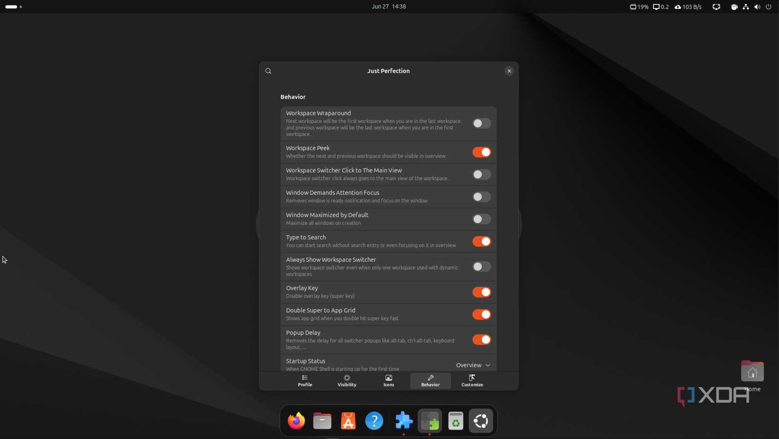Viewport: 779px width, 439px height.
Task: Click the coffee cup tray icon
Action: [734, 7]
